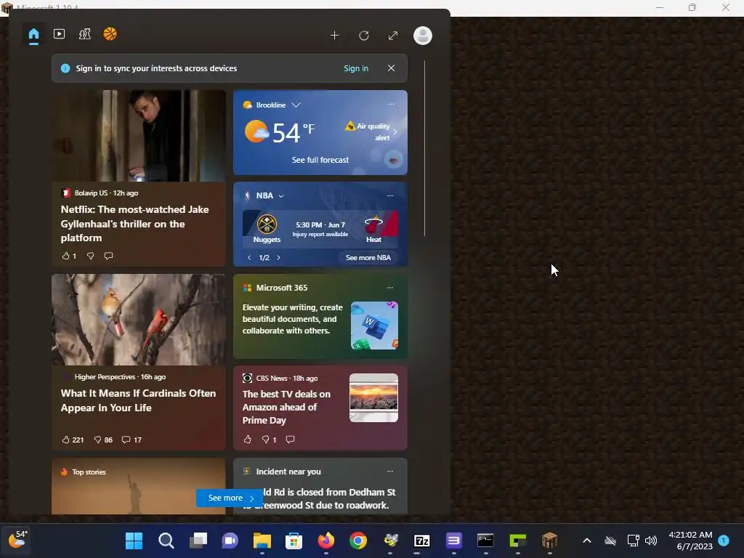
Task: Dislike the Netflix Jake Gyllenhaal article
Action: [x=90, y=256]
